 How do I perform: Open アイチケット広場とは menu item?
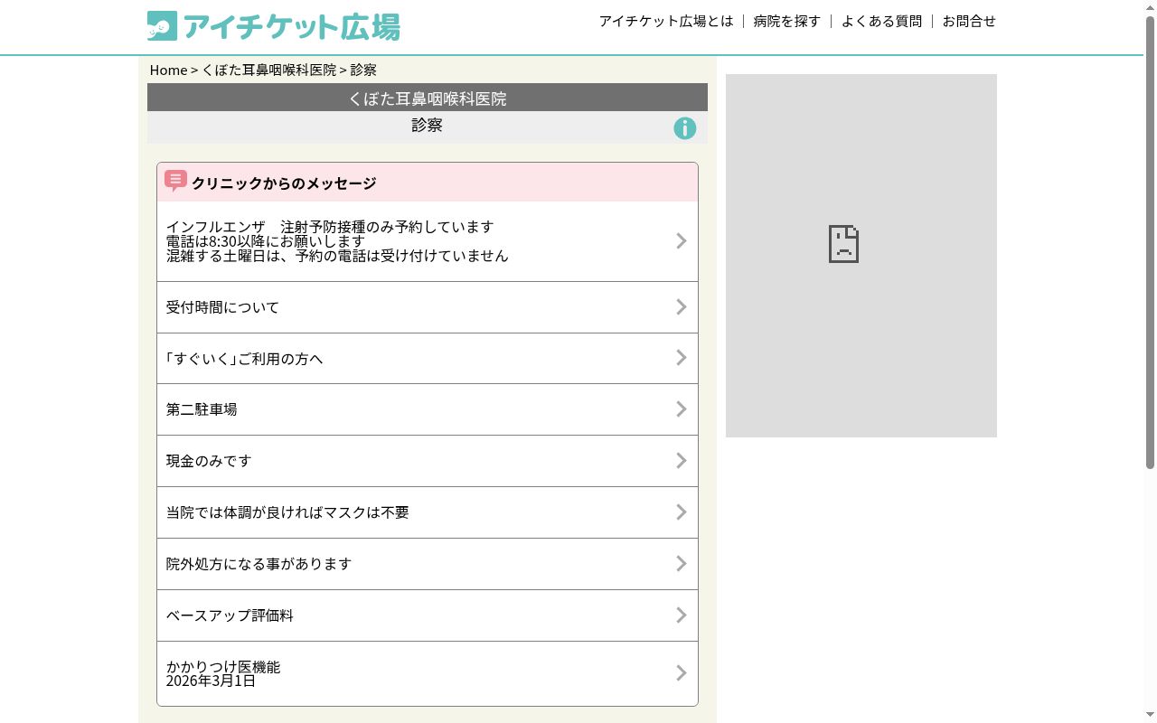point(666,21)
